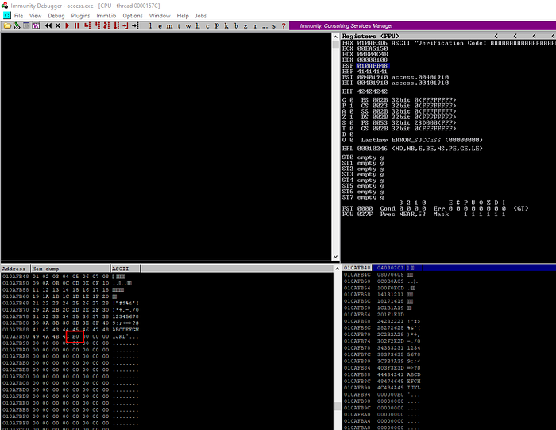Open the log window 'l' button
This screenshot has width=556, height=430.
point(151,25)
